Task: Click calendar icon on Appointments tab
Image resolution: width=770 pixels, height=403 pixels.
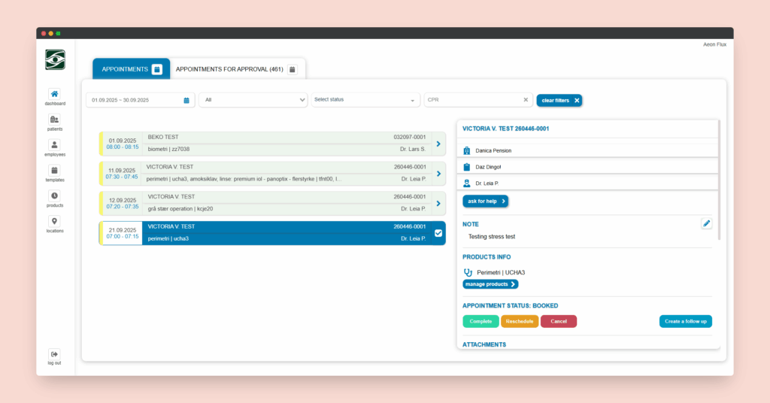Action: click(157, 69)
